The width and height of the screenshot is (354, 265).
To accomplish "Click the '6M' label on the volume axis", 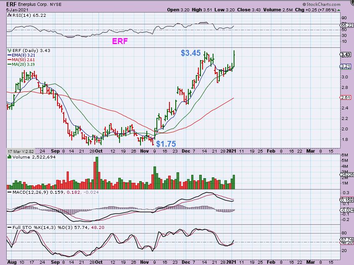I will point(345,155).
